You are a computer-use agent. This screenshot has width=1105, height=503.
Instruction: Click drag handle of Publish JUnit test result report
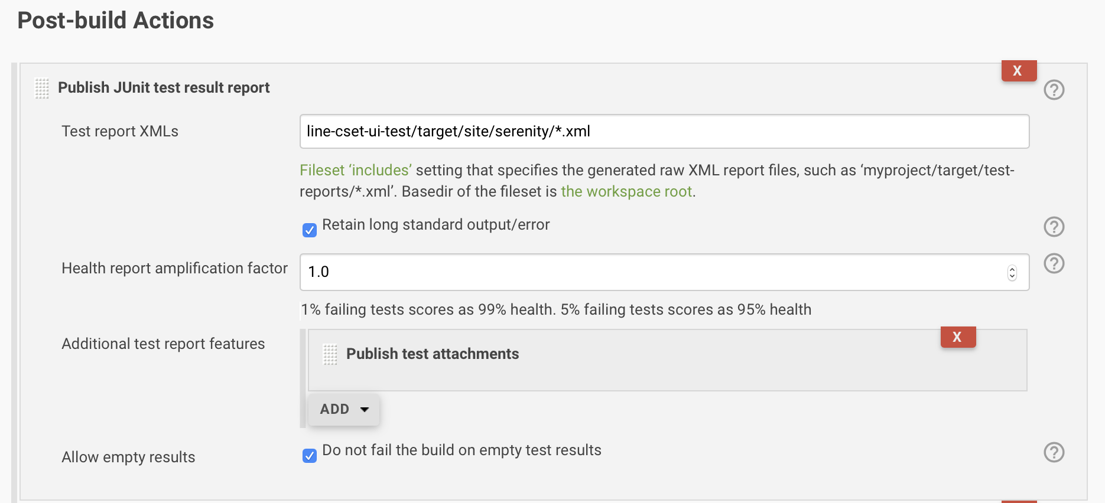[41, 89]
